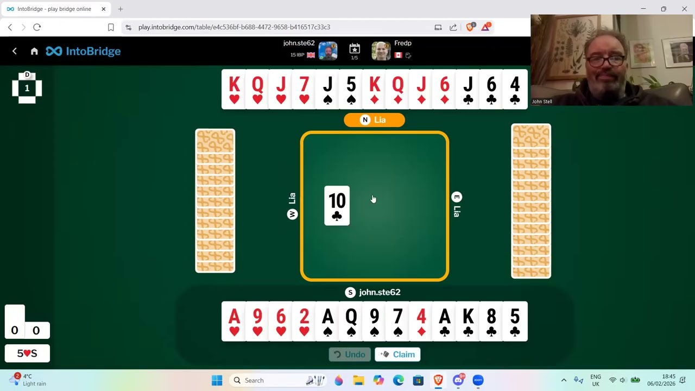Select the 6 of clubs in dummy
Image resolution: width=695 pixels, height=391 pixels.
tap(491, 90)
